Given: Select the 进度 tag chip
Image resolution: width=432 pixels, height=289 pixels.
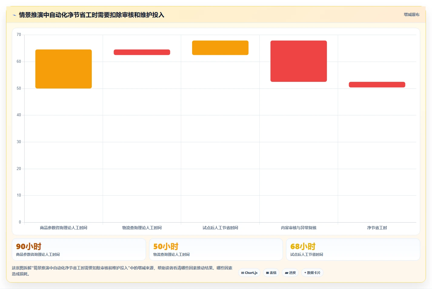Looking at the screenshot, I should click(x=290, y=273).
